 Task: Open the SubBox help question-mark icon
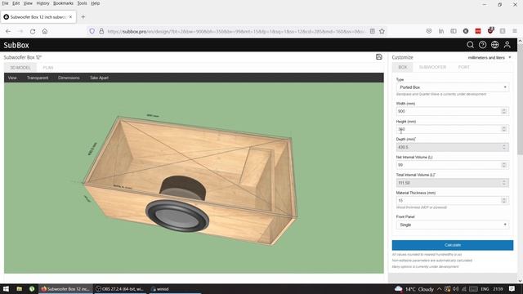(x=482, y=45)
